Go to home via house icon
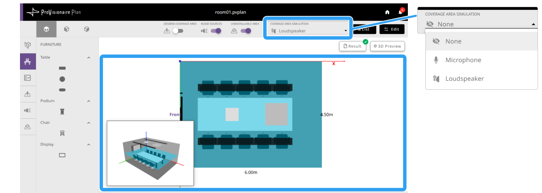 click(x=387, y=12)
